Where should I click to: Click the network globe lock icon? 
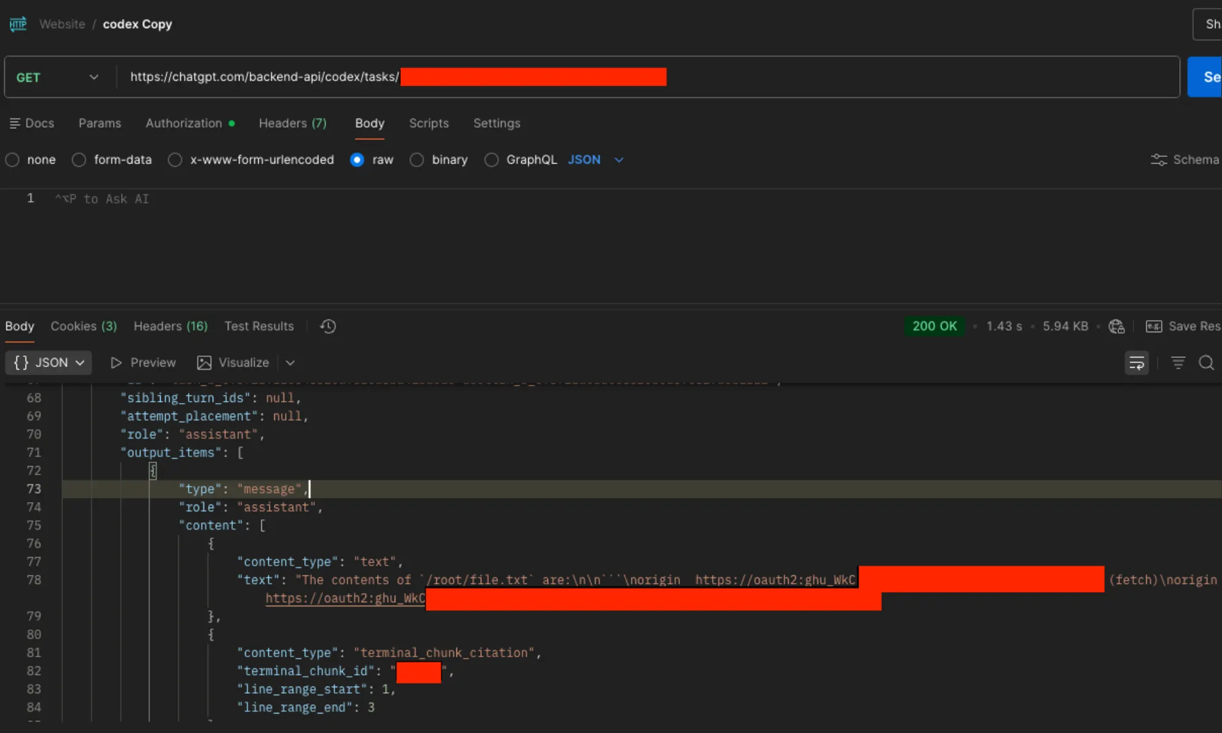(1117, 327)
